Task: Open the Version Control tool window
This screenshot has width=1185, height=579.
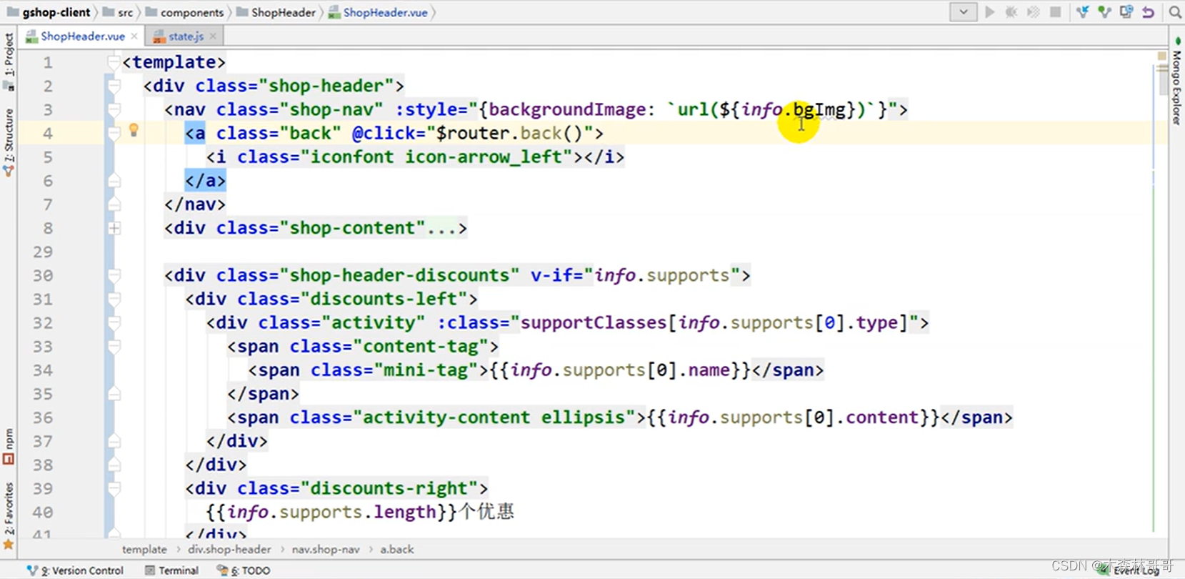Action: pos(75,570)
